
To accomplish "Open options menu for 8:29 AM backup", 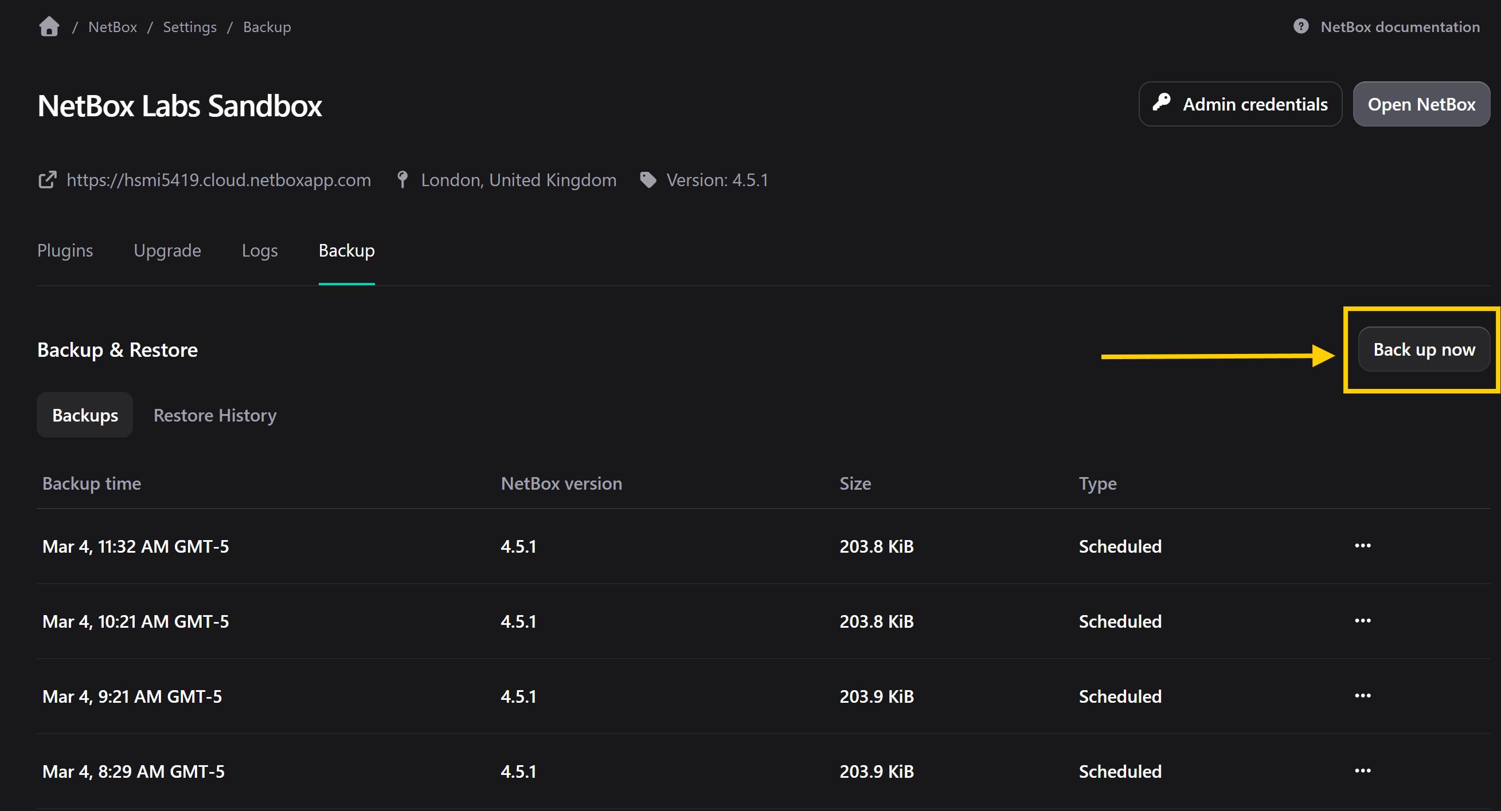I will tap(1362, 771).
